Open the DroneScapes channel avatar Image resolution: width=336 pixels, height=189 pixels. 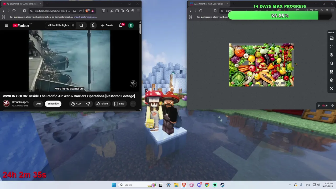pos(6,103)
